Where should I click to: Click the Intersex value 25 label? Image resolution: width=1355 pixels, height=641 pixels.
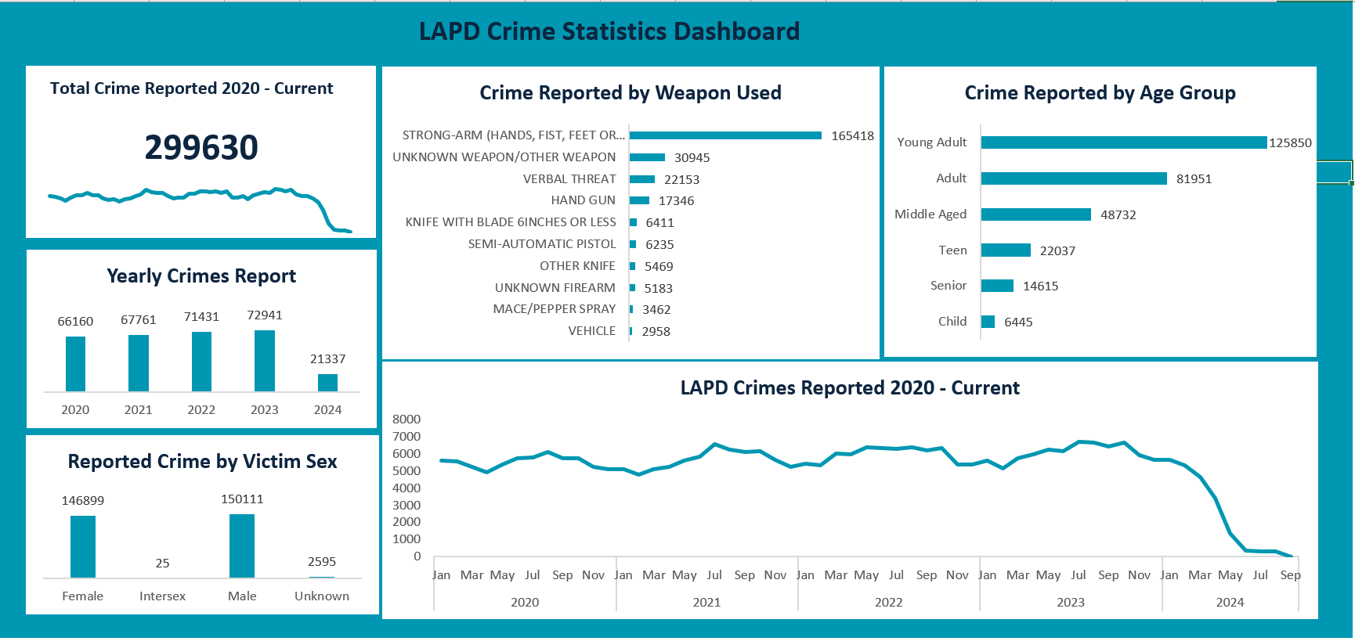tap(162, 564)
